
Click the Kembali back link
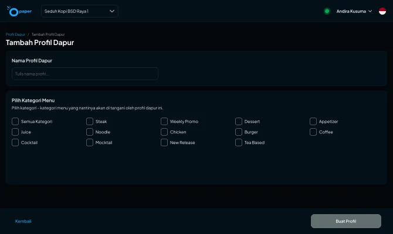(23, 221)
